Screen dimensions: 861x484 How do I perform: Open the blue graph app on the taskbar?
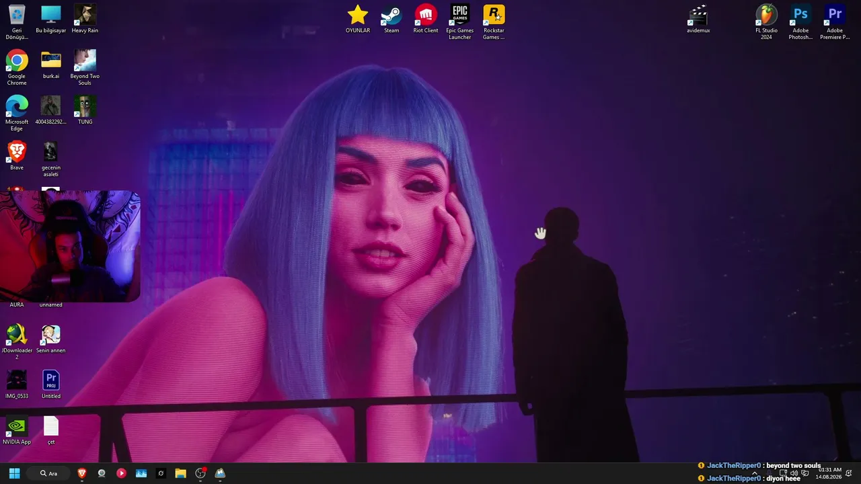tap(141, 473)
